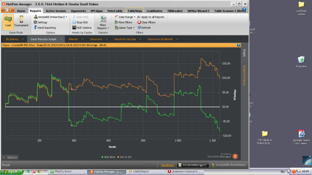
Task: Select the учебная desktop folder
Action: tap(301, 8)
